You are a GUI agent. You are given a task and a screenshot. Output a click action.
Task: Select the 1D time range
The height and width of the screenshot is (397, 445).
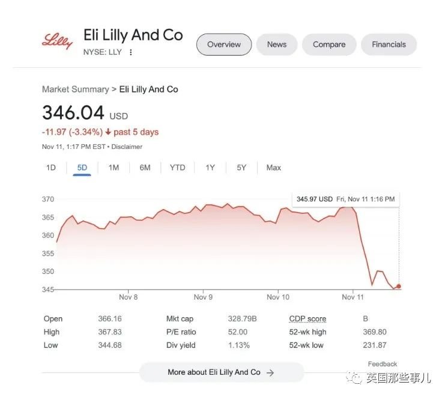(51, 168)
